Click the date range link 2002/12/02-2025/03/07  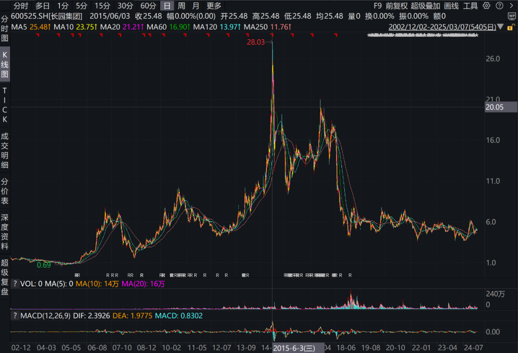tap(442, 27)
